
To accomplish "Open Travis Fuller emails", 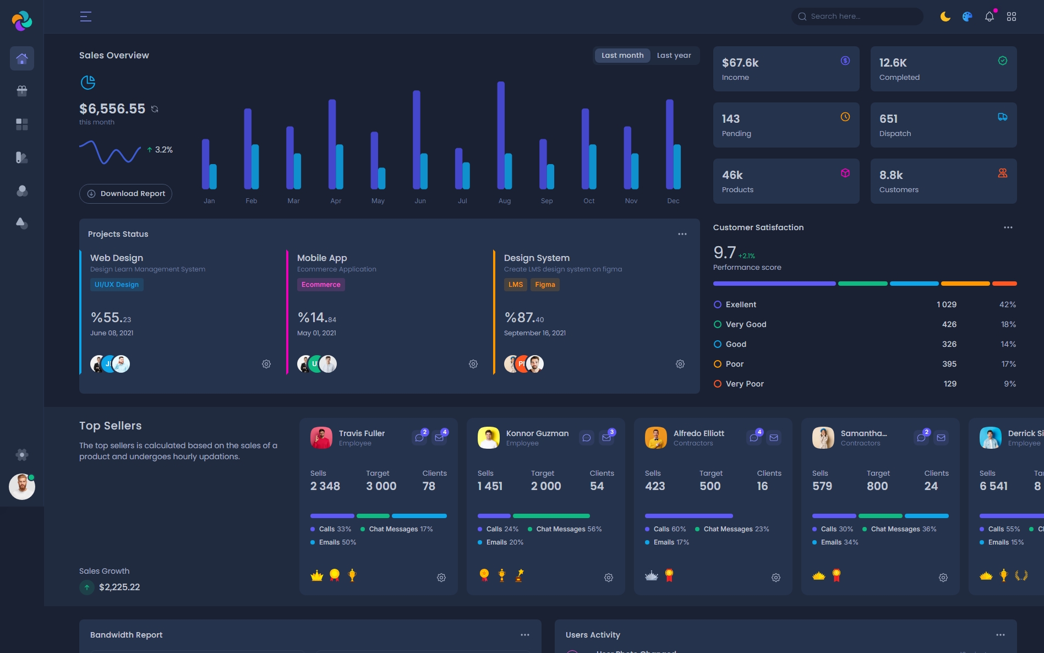I will [x=440, y=437].
